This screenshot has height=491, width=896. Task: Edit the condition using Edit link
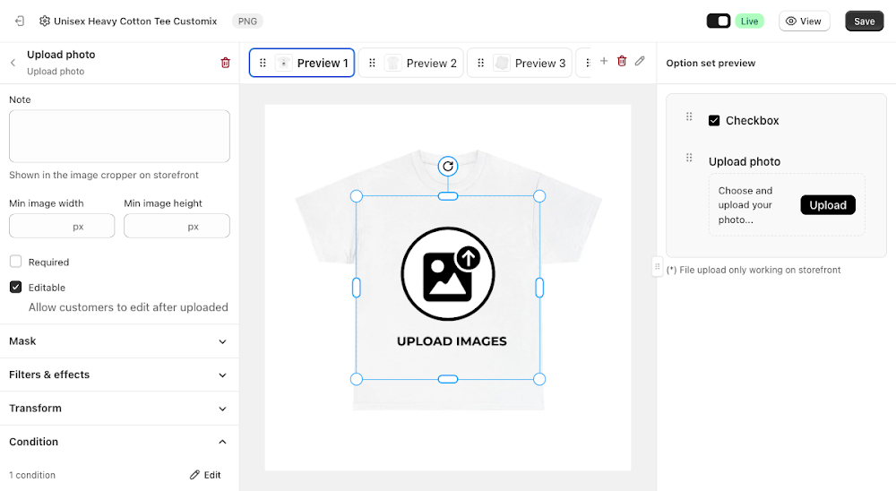(206, 475)
